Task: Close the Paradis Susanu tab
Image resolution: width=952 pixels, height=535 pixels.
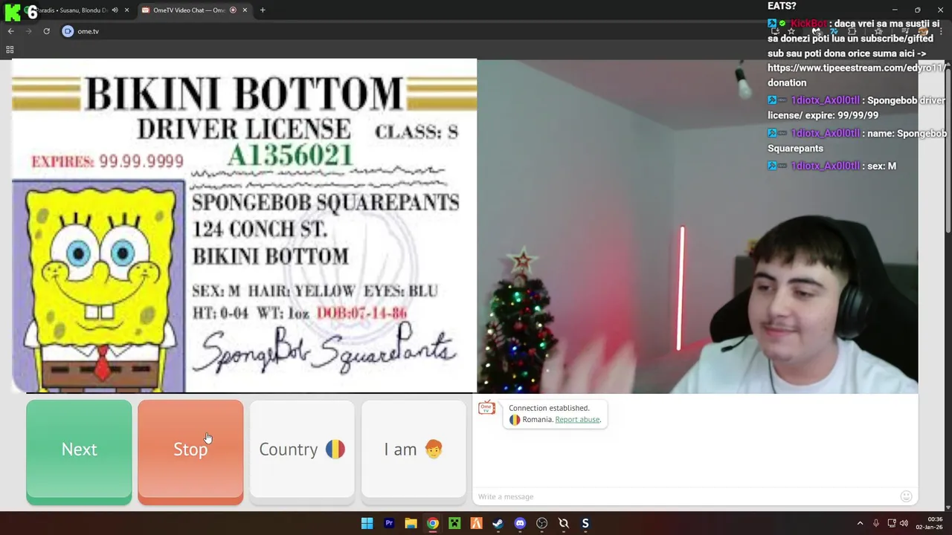Action: pyautogui.click(x=127, y=10)
